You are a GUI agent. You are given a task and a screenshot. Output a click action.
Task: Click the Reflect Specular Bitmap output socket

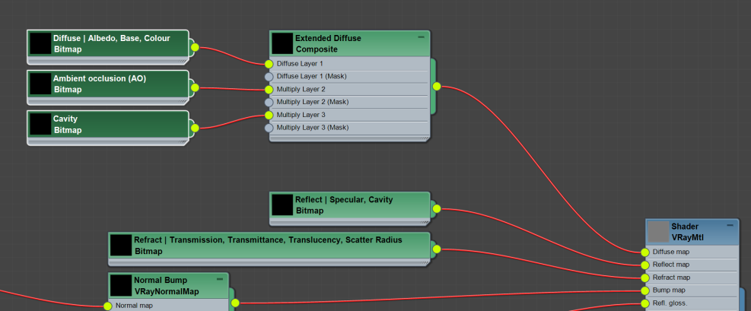coord(437,208)
